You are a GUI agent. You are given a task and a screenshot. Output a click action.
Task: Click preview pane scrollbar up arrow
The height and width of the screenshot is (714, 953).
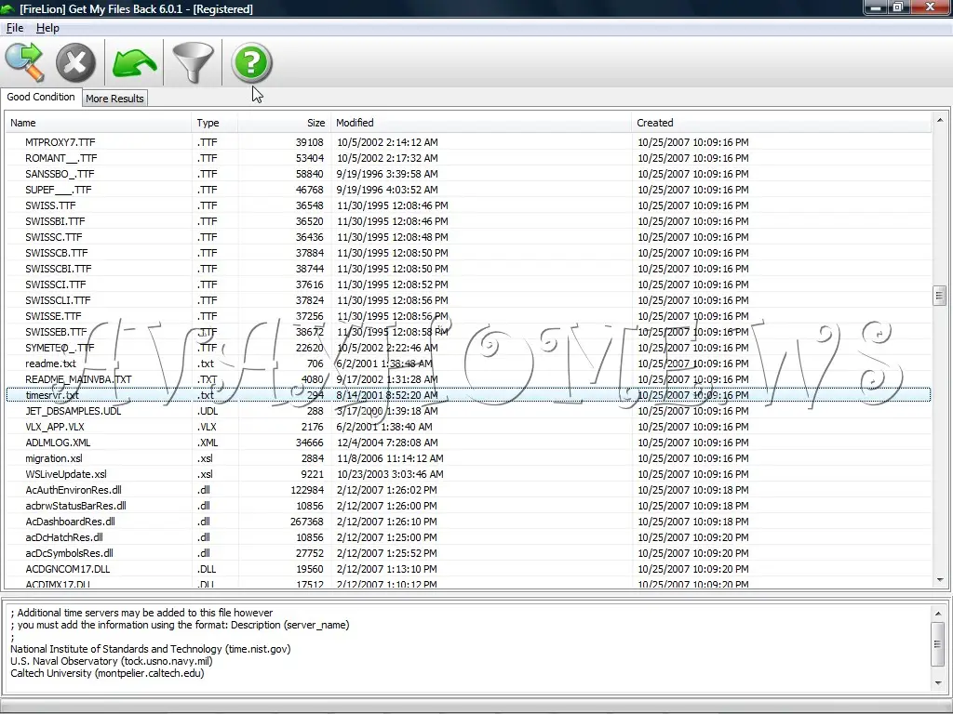click(x=938, y=614)
